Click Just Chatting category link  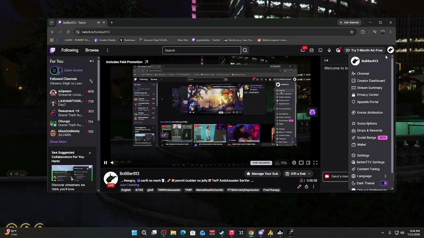click(129, 185)
